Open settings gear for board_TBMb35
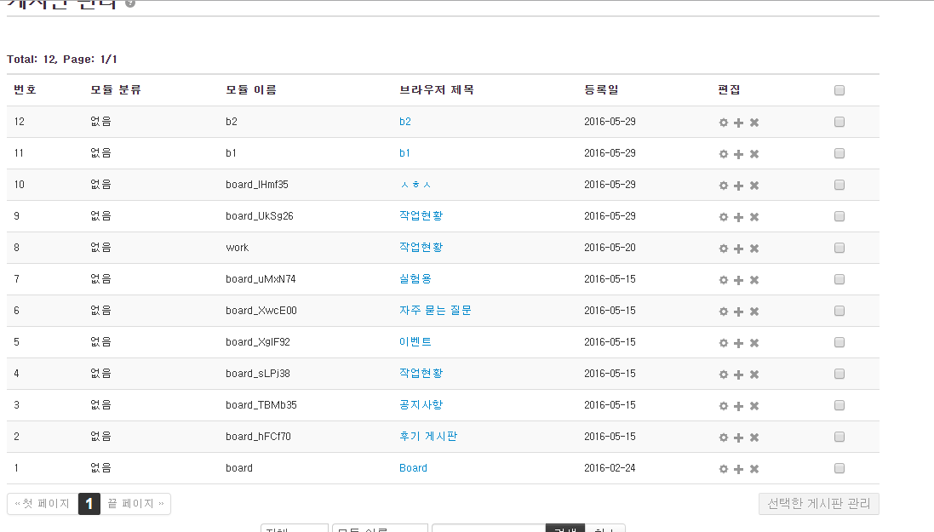Image resolution: width=934 pixels, height=532 pixels. pyautogui.click(x=724, y=406)
